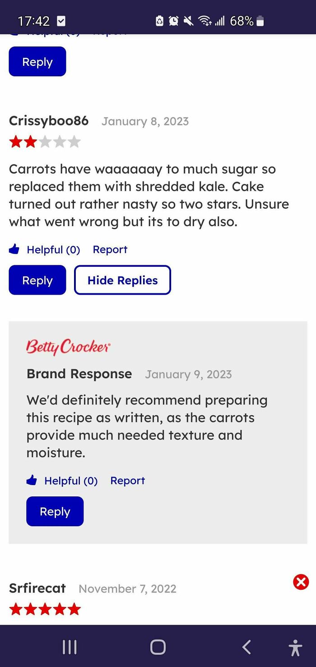Image resolution: width=316 pixels, height=667 pixels.
Task: Mark Crissyboo86's review as Helpful
Action: click(53, 249)
